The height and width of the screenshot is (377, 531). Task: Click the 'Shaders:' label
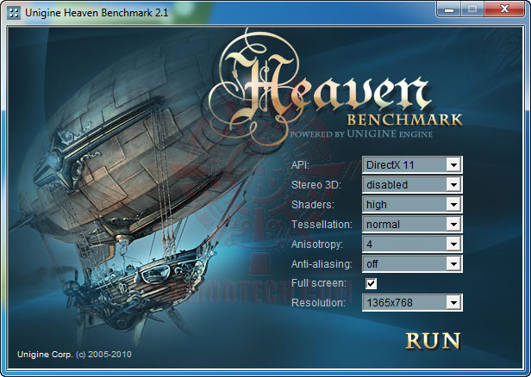pos(313,205)
